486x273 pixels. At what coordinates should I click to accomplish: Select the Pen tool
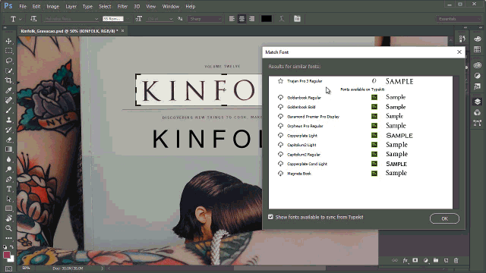(x=8, y=179)
